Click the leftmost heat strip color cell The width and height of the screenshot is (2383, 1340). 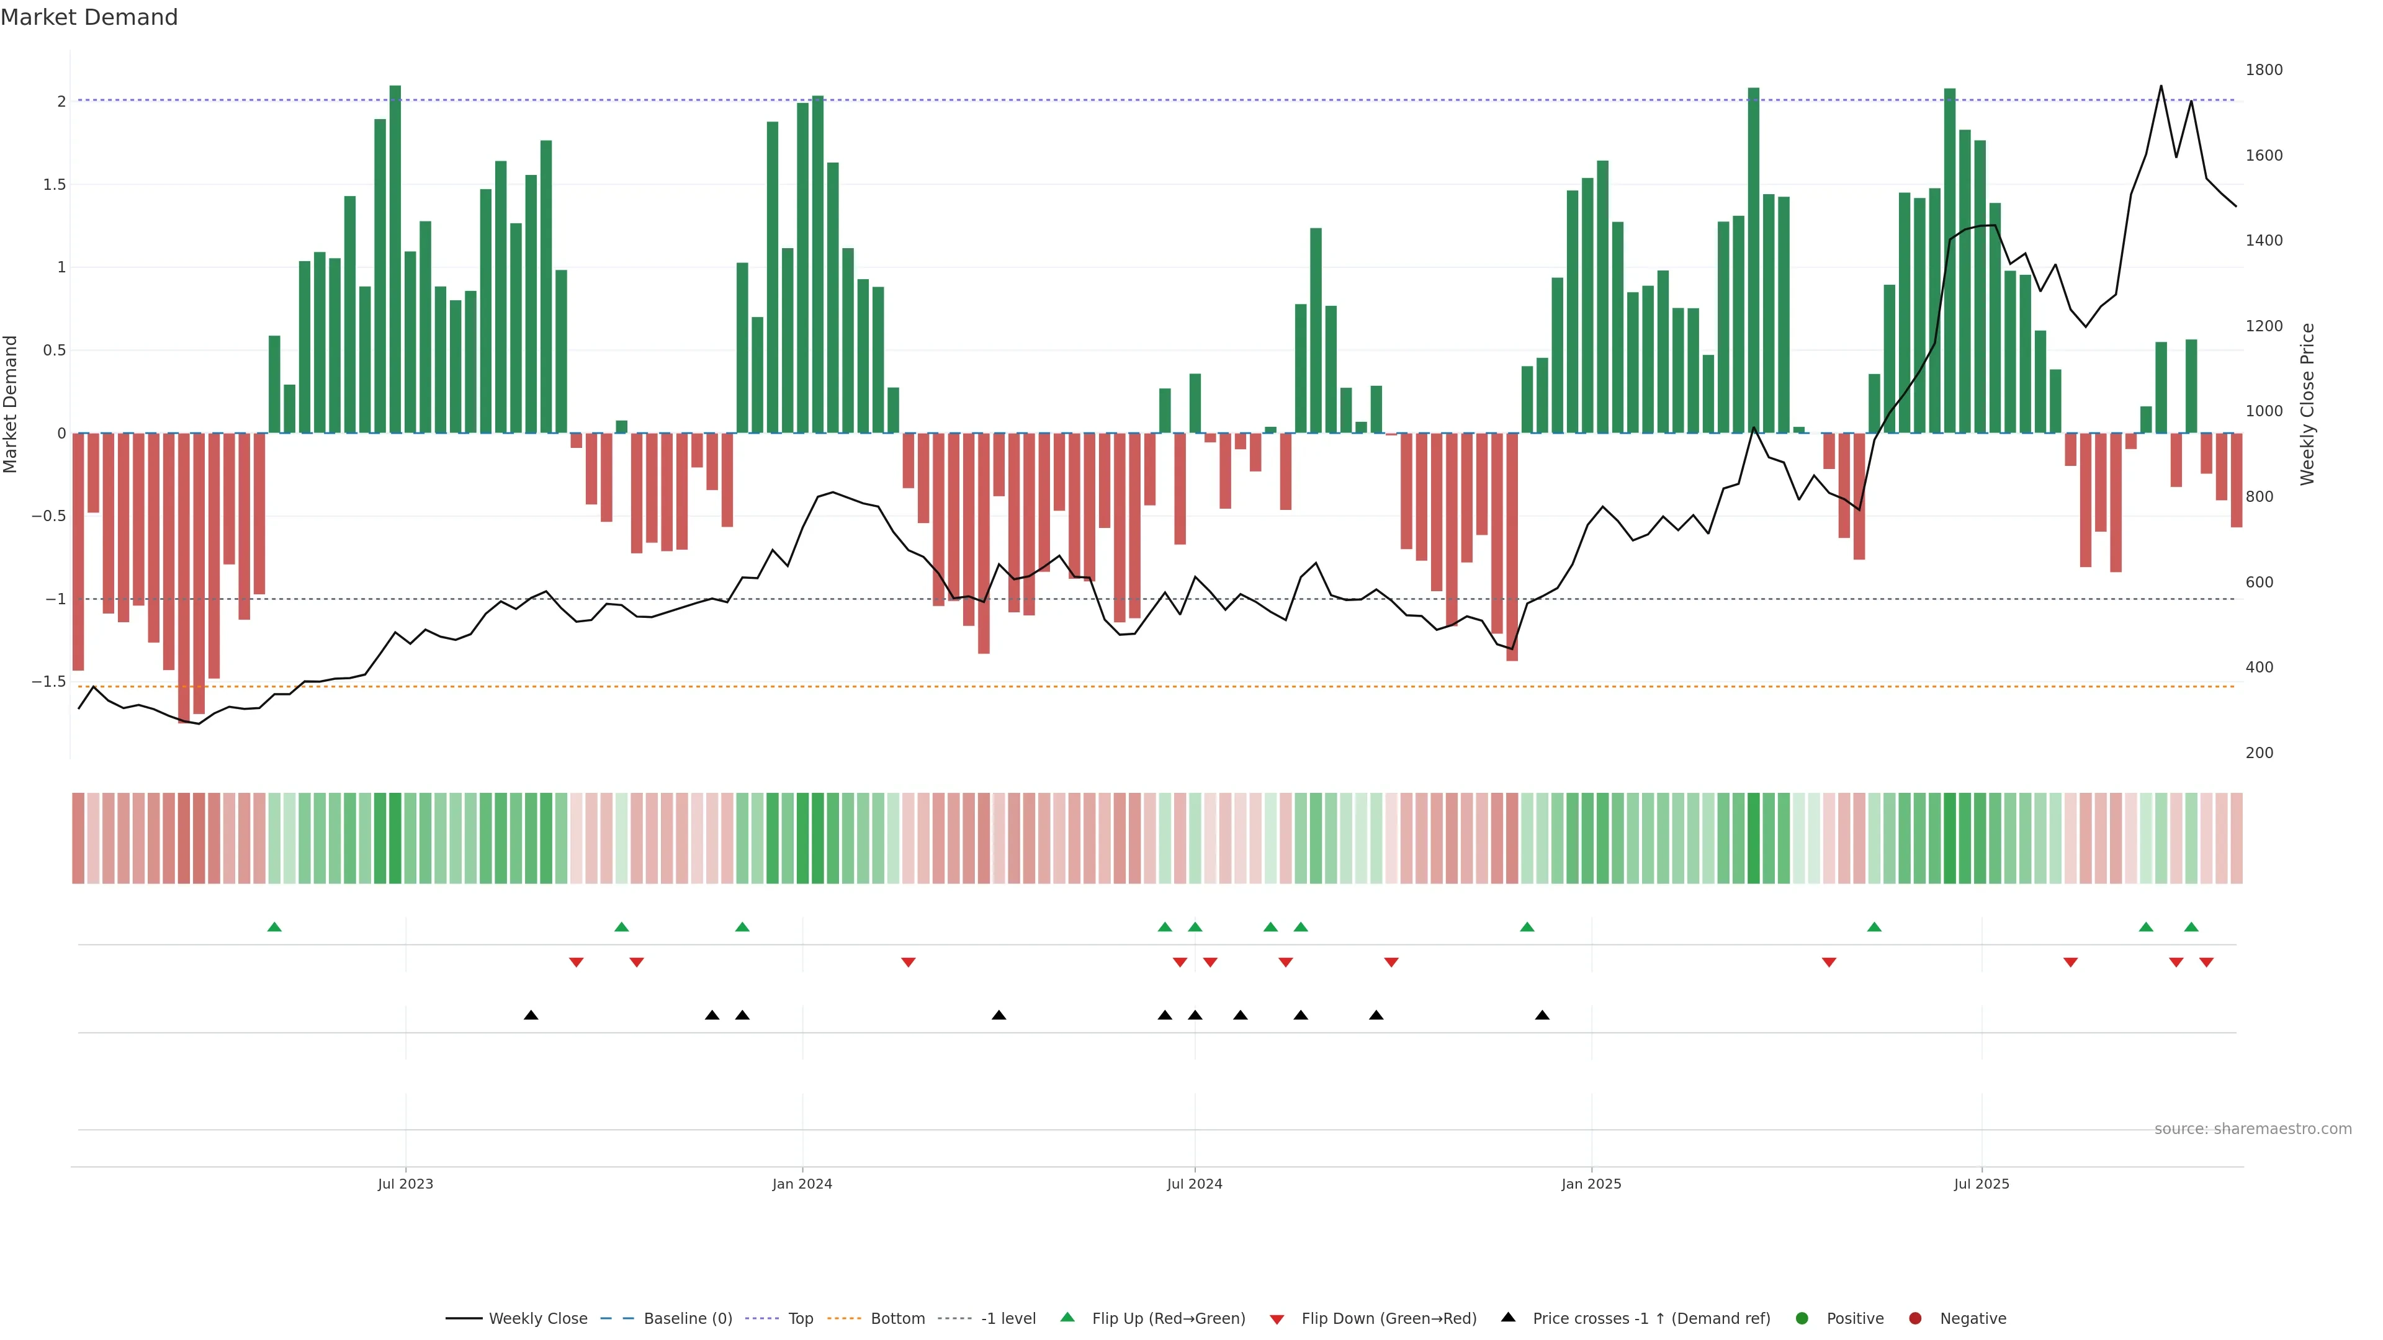click(78, 837)
